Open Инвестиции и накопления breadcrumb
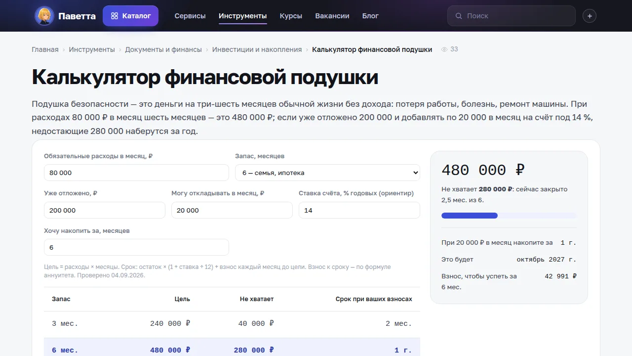Image resolution: width=632 pixels, height=356 pixels. (257, 49)
